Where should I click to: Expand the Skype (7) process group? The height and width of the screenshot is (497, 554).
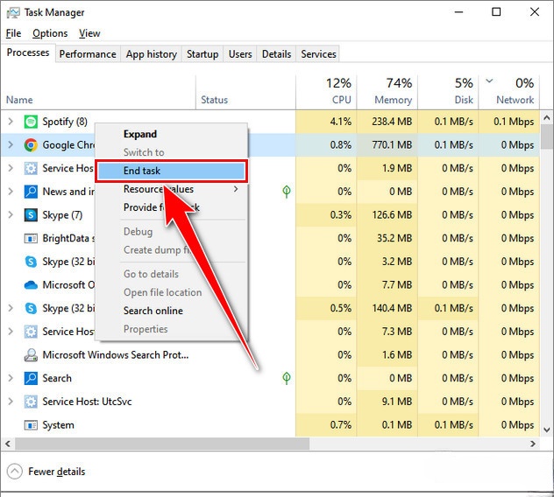(x=11, y=214)
